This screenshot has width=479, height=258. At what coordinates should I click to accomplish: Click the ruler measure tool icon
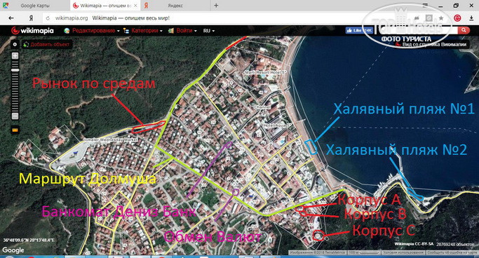click(15, 130)
